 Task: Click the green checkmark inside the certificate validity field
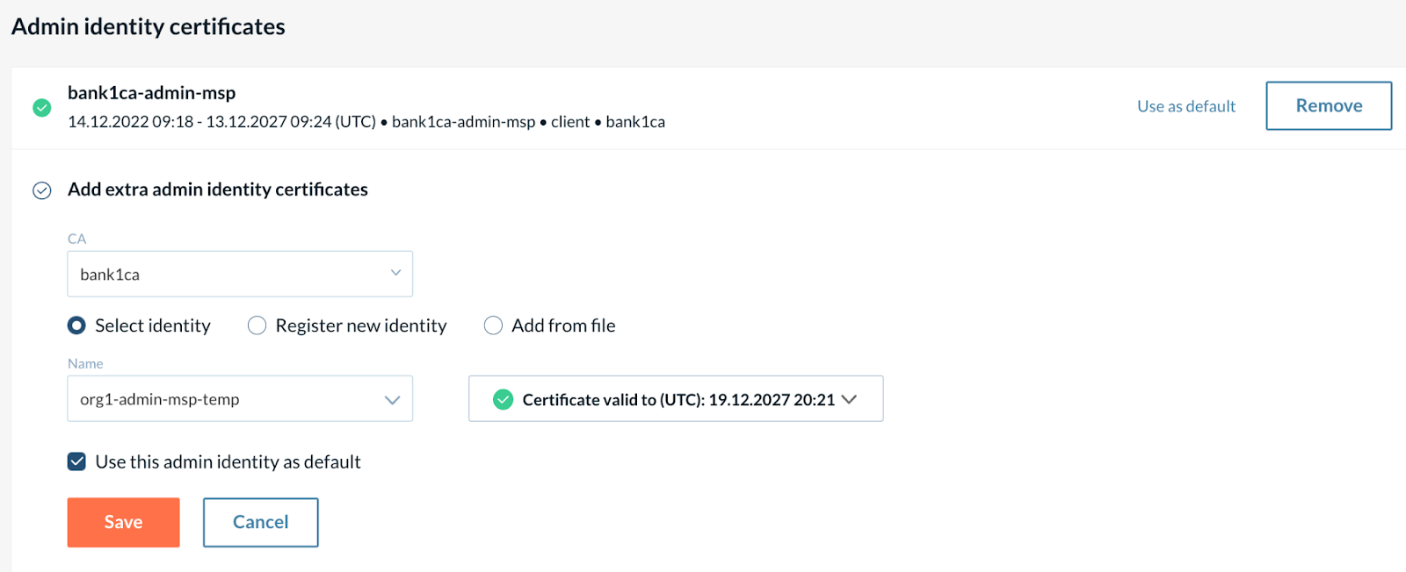502,399
